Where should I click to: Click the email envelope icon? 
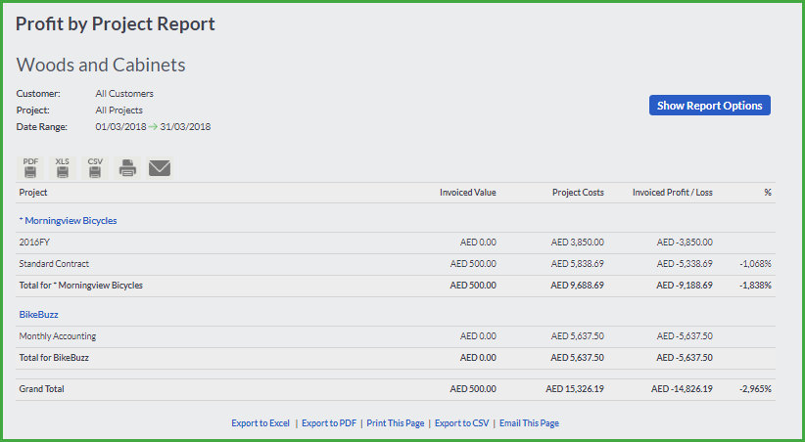[160, 168]
